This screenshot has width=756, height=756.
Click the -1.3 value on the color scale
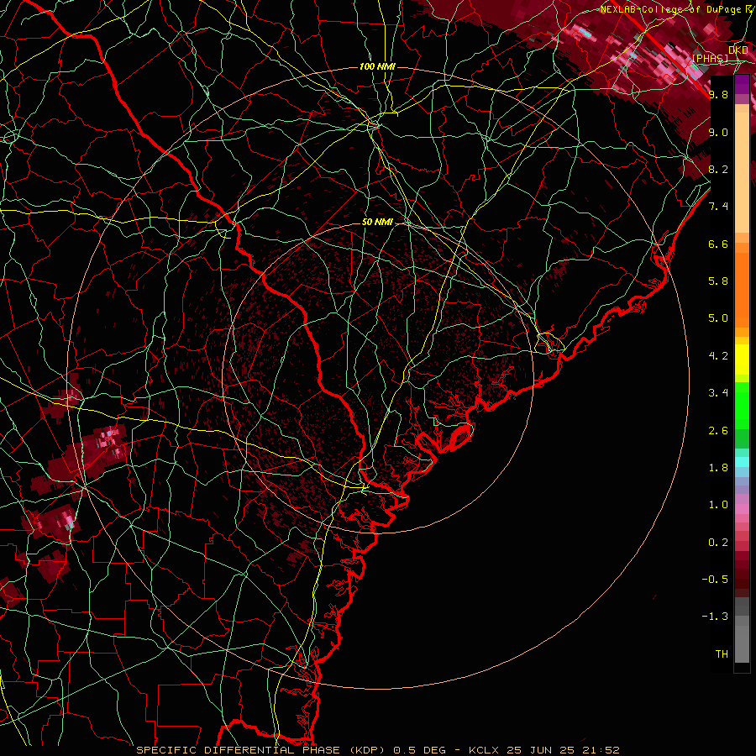click(715, 617)
